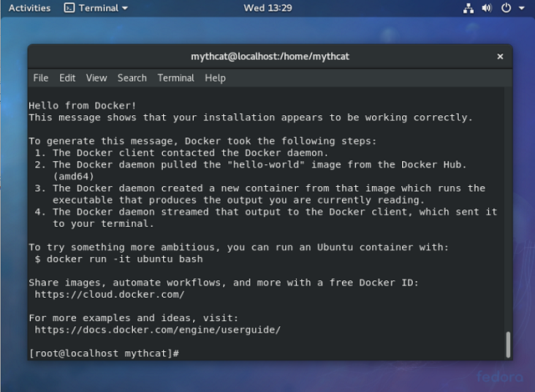Open the Edit menu
Screen dimensions: 535x392
tap(67, 78)
